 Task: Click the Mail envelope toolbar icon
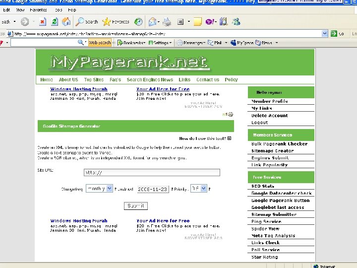tap(152, 22)
